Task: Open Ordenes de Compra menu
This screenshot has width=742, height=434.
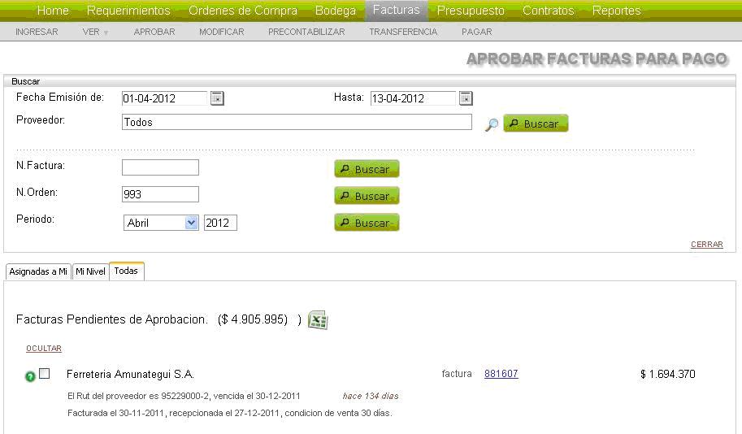Action: point(243,11)
